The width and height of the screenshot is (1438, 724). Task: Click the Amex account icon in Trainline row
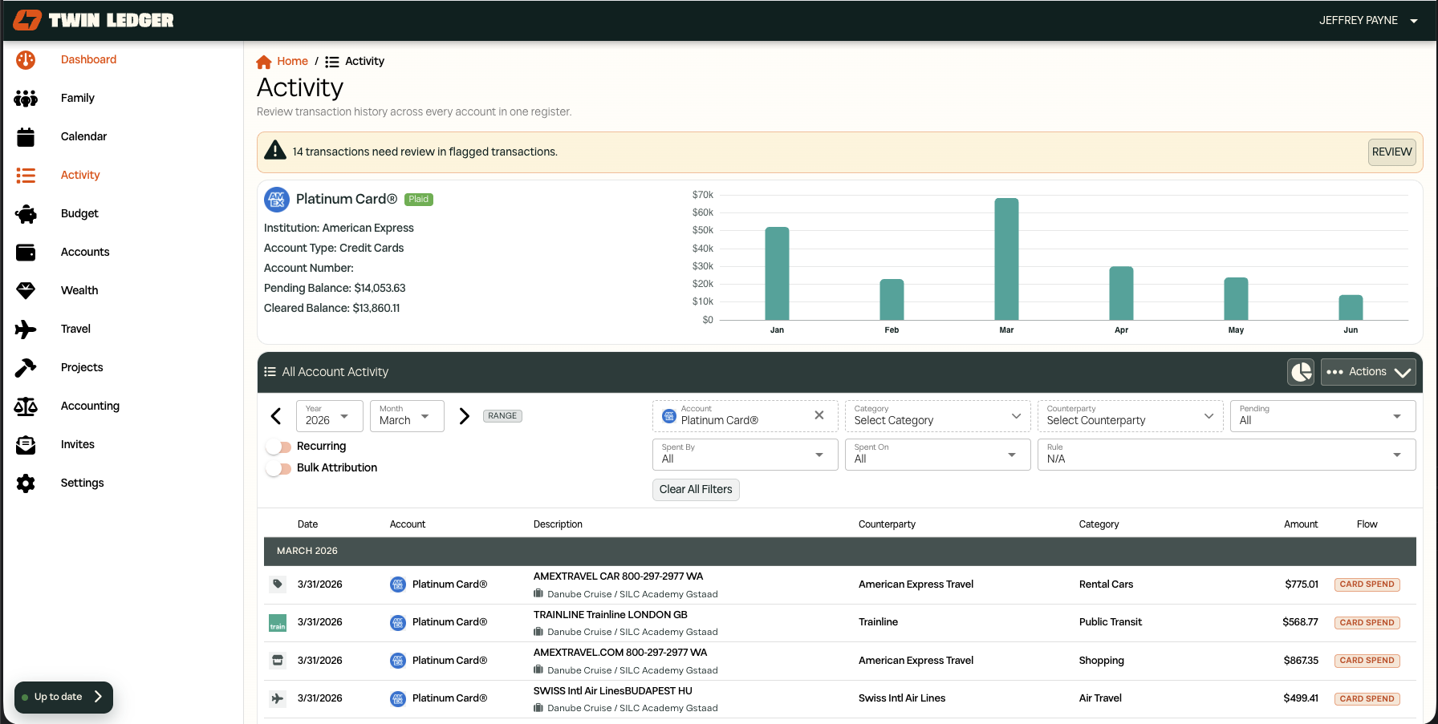[398, 622]
